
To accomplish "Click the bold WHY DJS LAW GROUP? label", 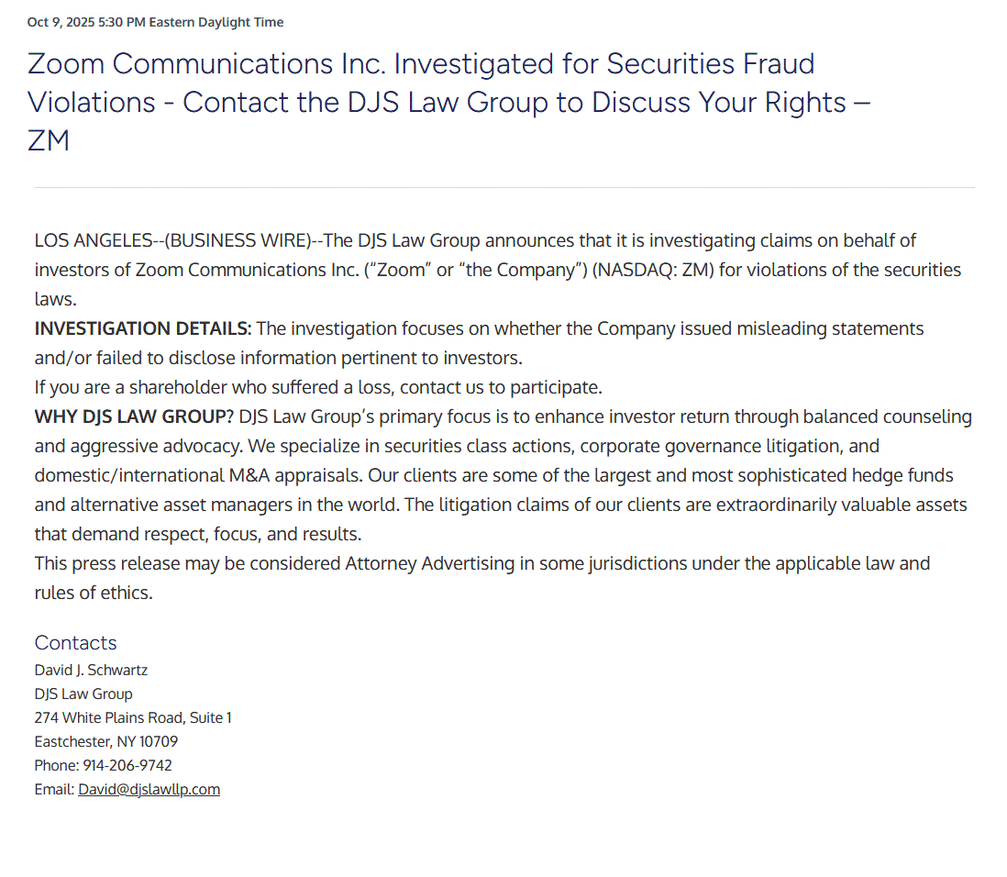I will click(134, 416).
